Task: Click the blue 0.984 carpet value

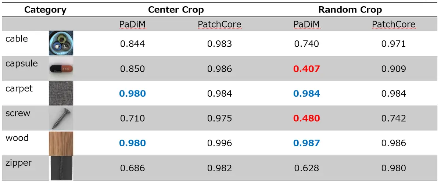Action: point(306,94)
